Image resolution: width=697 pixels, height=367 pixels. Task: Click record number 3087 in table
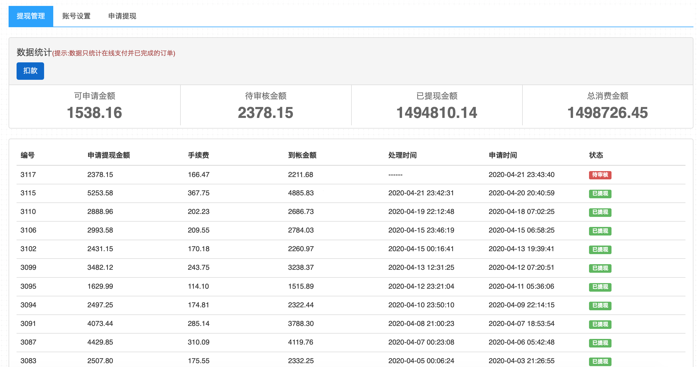(28, 342)
